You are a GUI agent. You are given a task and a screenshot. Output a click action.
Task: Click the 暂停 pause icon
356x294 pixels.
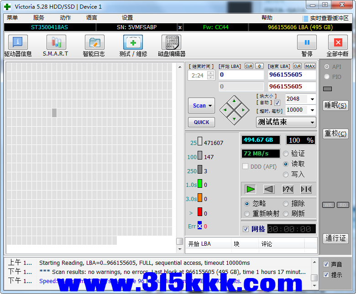click(x=307, y=43)
